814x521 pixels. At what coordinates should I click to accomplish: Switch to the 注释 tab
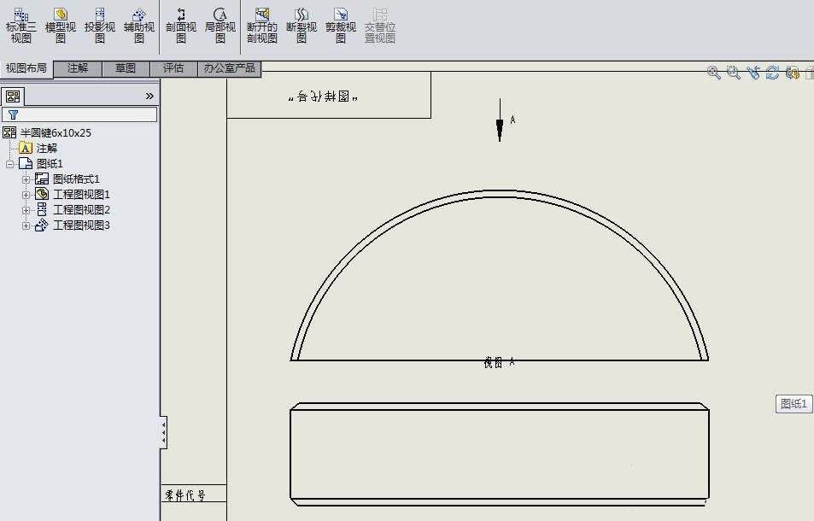(x=79, y=68)
